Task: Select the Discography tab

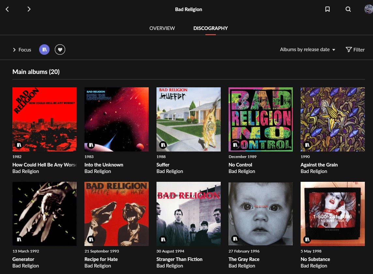Action: click(x=211, y=28)
